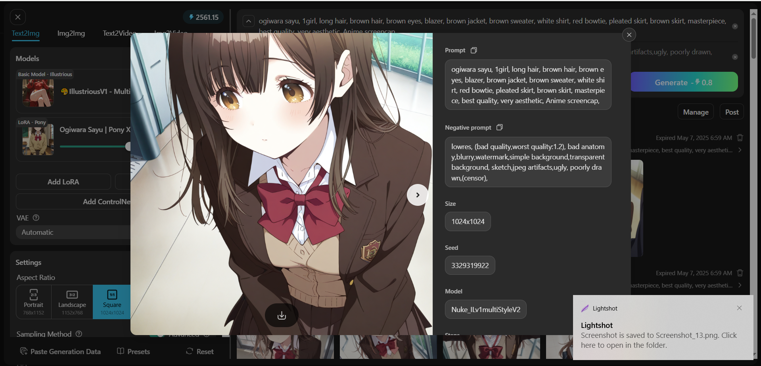
Task: Select Landscape 1152x768 aspect ratio
Action: click(x=72, y=302)
